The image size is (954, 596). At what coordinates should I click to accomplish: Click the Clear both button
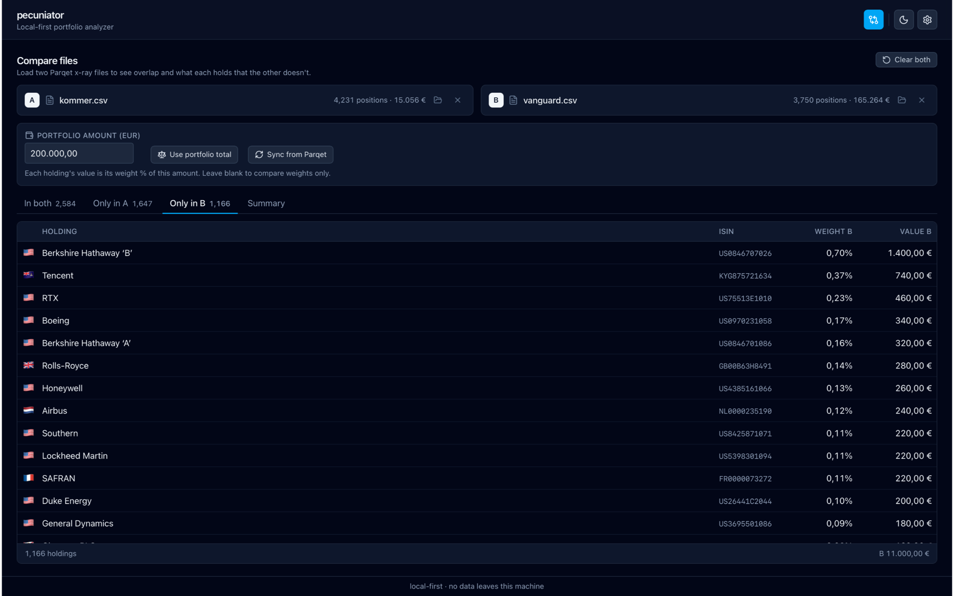[906, 60]
